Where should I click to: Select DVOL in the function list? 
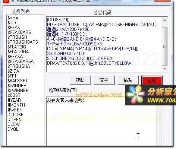coord(13,129)
